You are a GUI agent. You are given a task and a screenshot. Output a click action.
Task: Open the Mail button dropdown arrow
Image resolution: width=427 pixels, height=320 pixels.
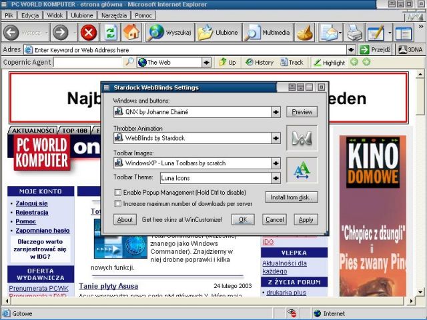[340, 33]
